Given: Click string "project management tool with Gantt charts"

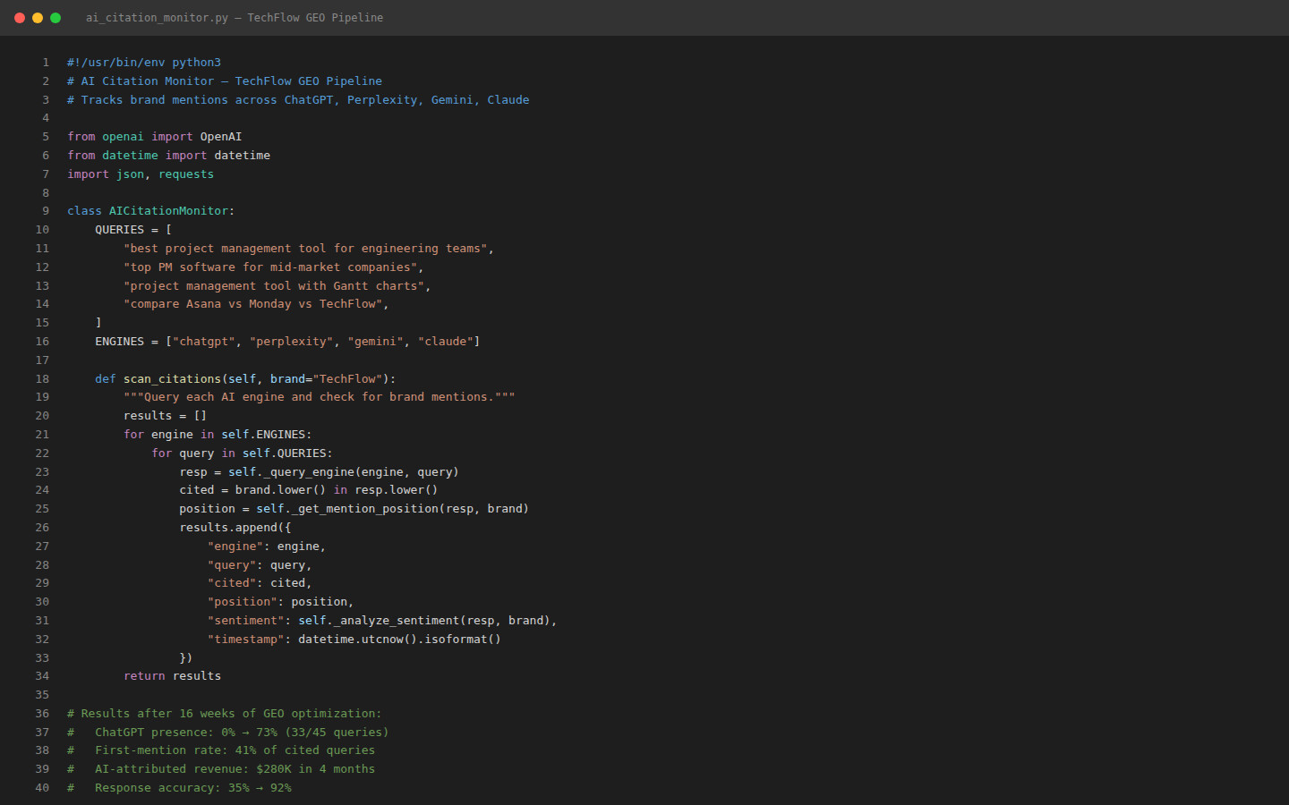Looking at the screenshot, I should (274, 286).
